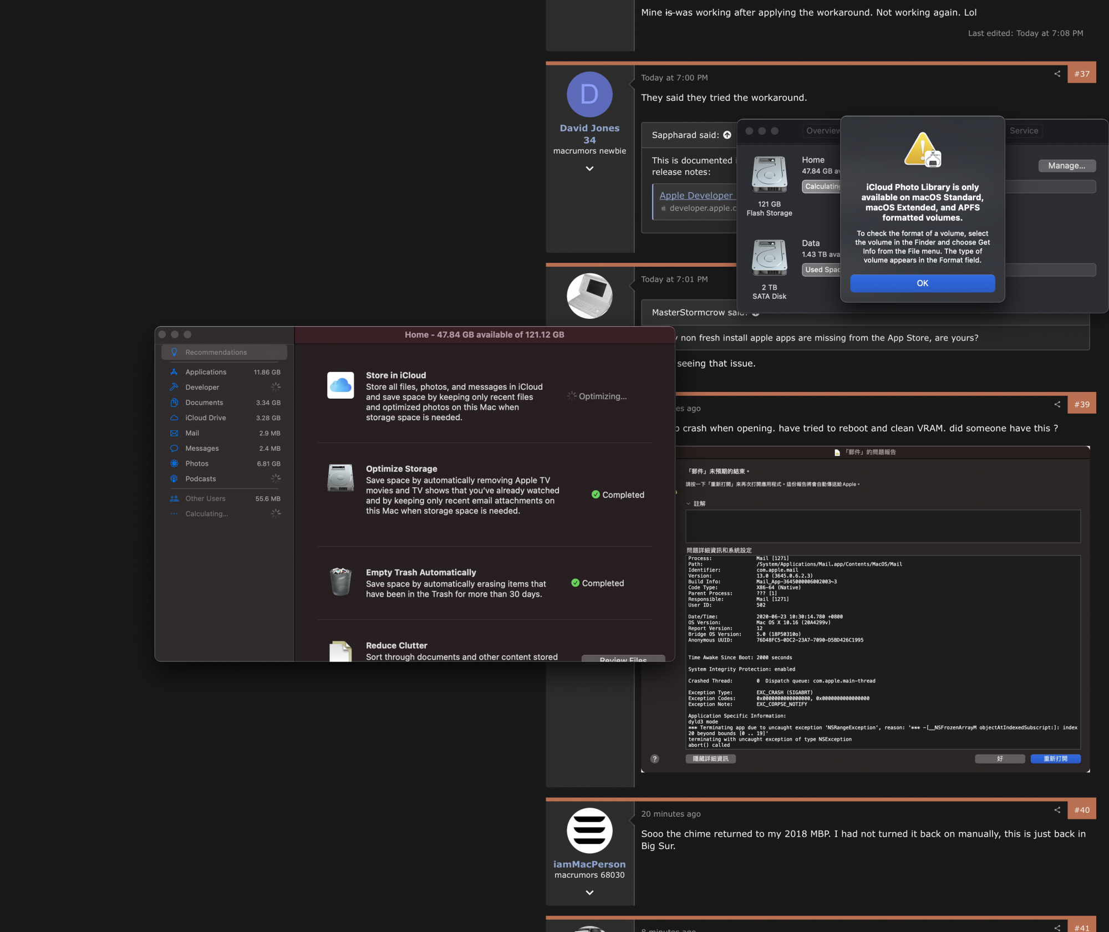Expand David Jones user details chevron
Screen dimensions: 1109x932
click(589, 169)
